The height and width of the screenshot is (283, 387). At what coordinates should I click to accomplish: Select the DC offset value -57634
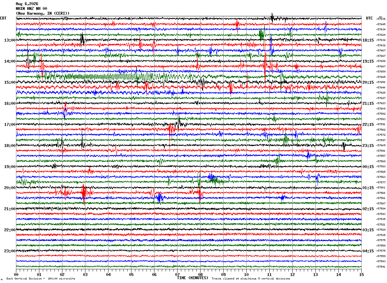pos(381,29)
